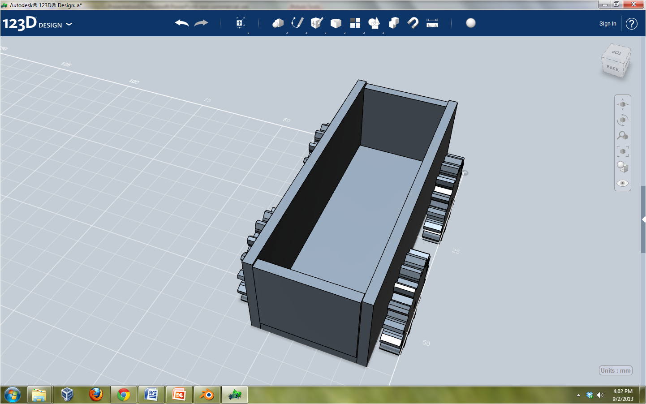The image size is (646, 404).
Task: Open the Grouping tool
Action: click(x=374, y=23)
